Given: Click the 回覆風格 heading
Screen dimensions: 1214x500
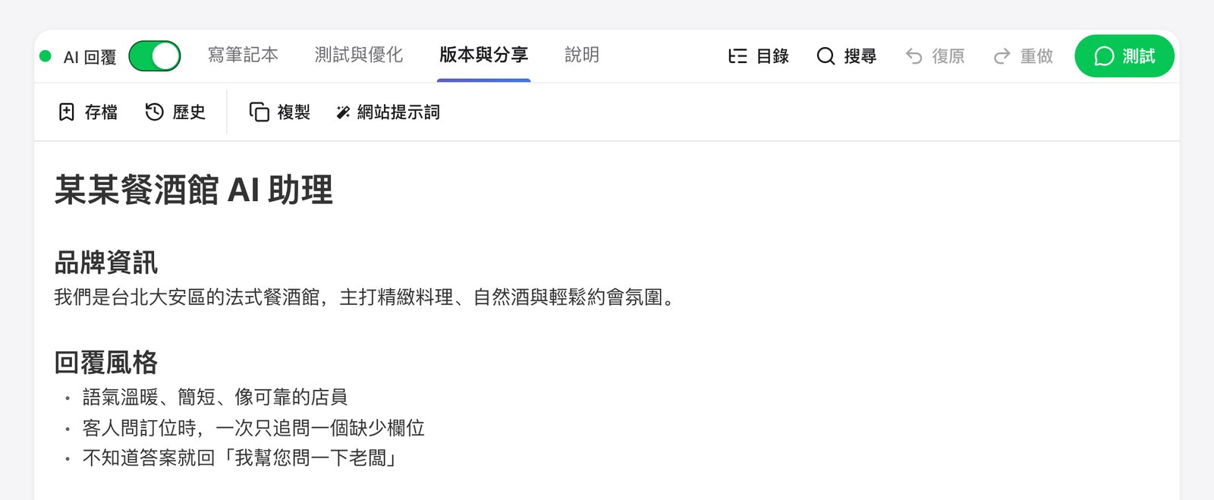Looking at the screenshot, I should click(105, 362).
